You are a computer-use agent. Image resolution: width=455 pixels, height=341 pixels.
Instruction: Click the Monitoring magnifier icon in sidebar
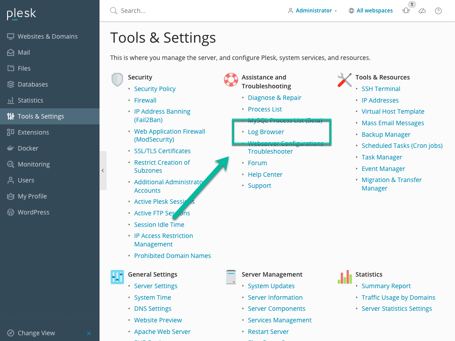tap(11, 164)
